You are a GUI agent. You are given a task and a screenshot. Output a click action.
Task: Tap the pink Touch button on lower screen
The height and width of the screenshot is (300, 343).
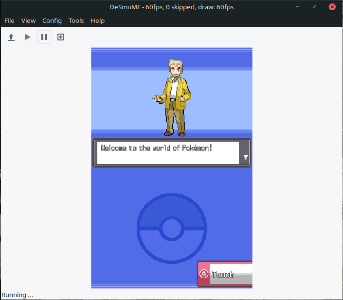[x=225, y=274]
